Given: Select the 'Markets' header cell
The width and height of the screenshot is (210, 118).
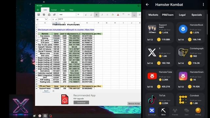Looking at the screenshot, I should [45, 34].
